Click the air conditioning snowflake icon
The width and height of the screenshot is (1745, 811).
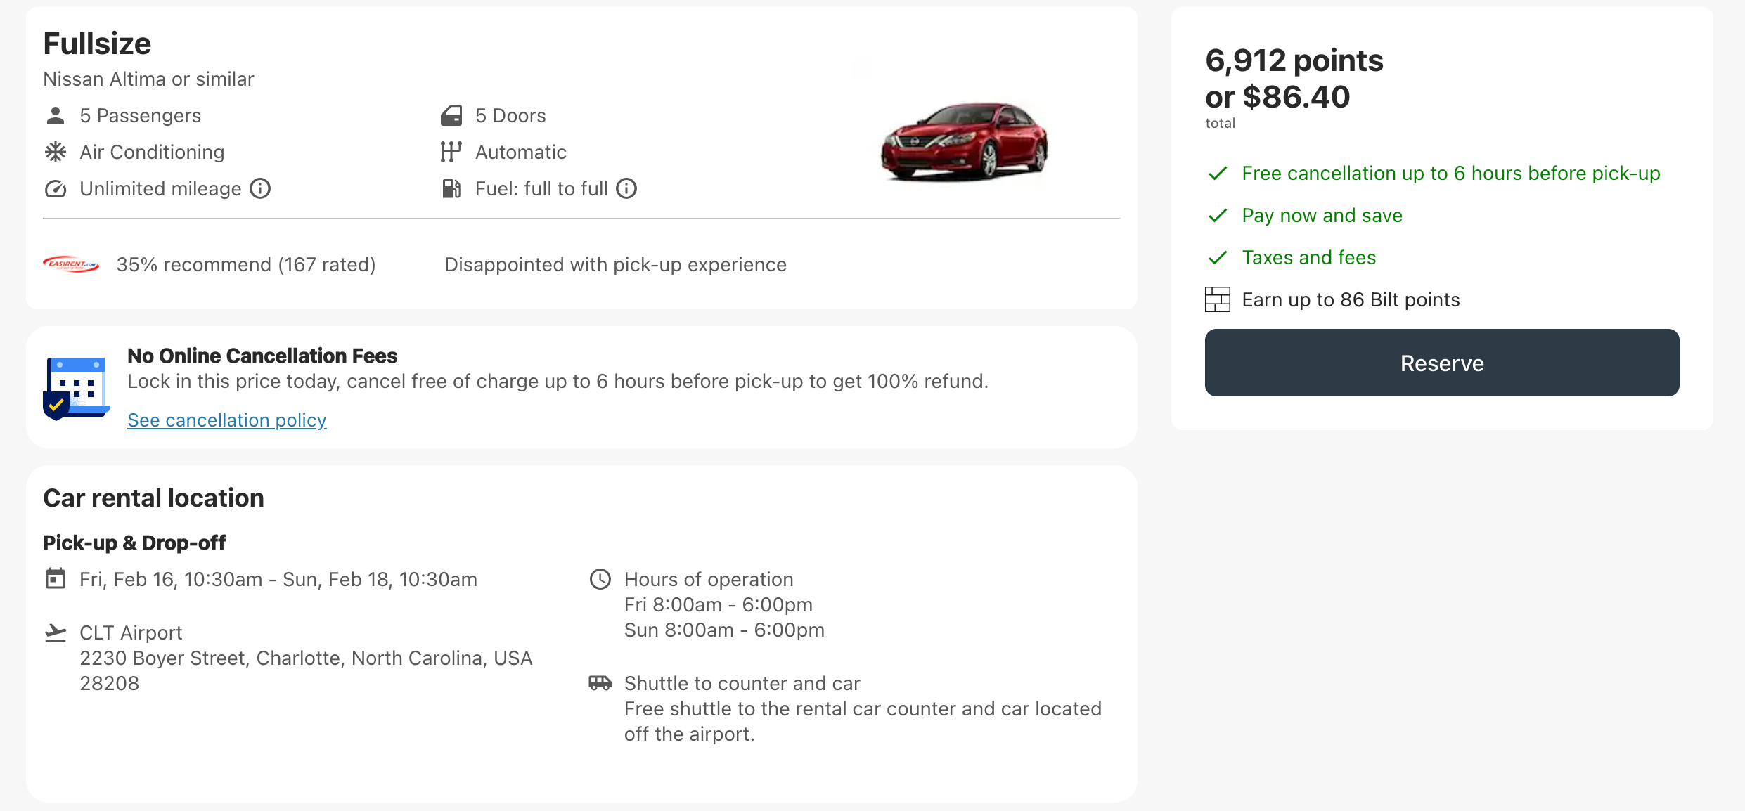pyautogui.click(x=56, y=152)
